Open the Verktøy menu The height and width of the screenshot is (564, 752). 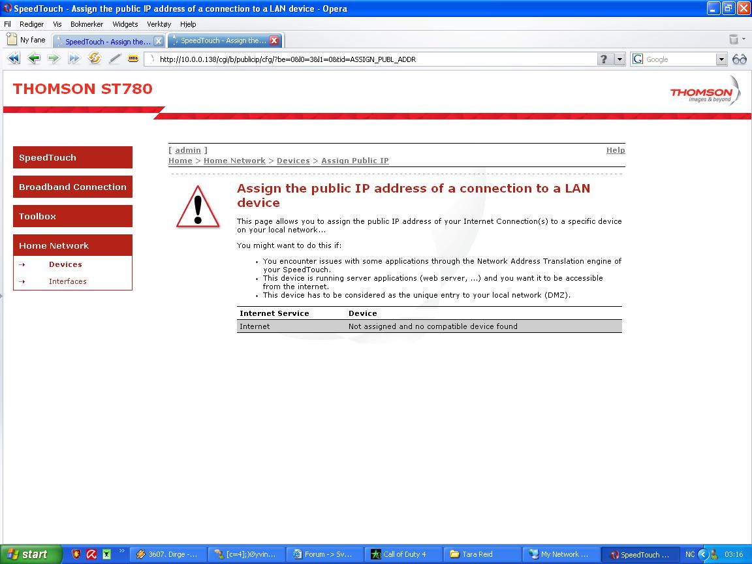coord(159,24)
